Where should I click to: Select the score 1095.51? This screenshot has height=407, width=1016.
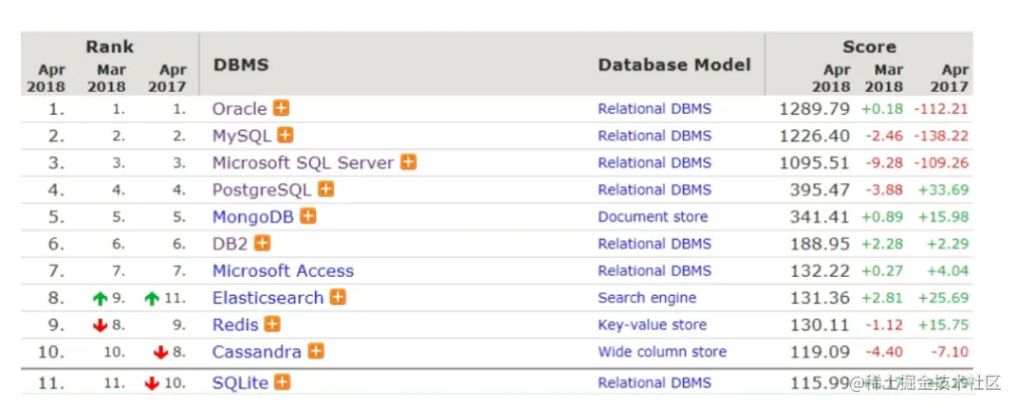tap(815, 162)
